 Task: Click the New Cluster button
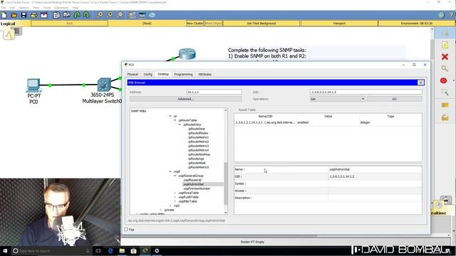point(195,23)
